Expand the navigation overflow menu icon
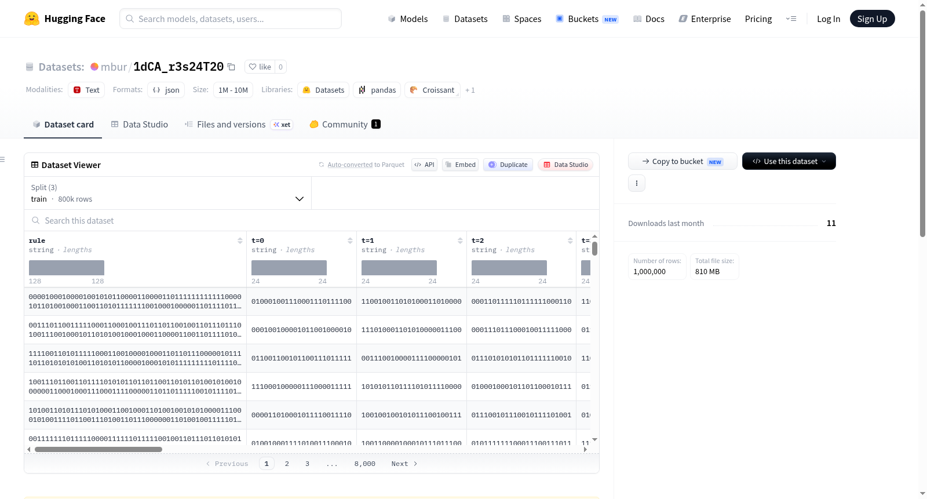 coord(791,19)
